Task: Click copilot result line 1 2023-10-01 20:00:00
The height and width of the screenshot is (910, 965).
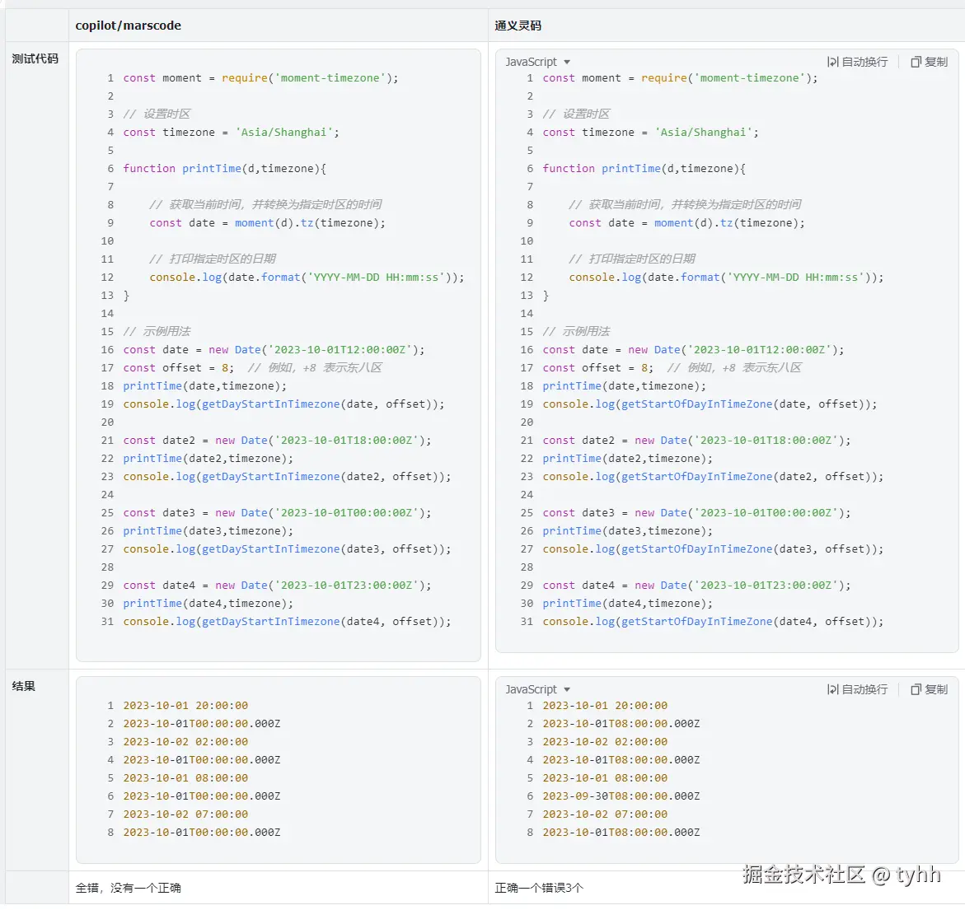Action: (185, 706)
